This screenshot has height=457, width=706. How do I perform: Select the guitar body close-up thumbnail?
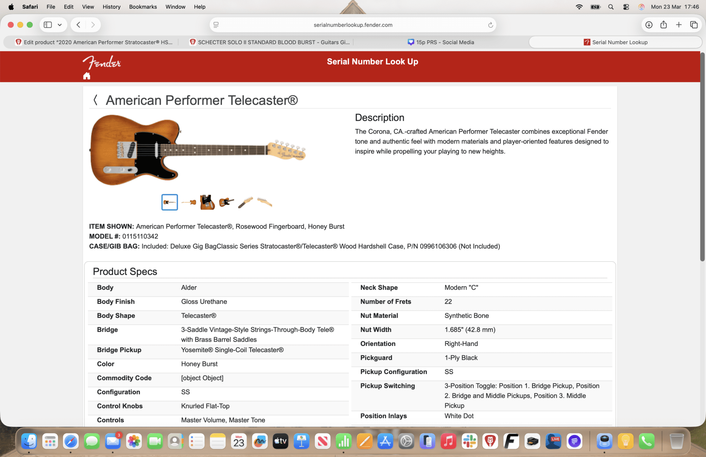208,202
